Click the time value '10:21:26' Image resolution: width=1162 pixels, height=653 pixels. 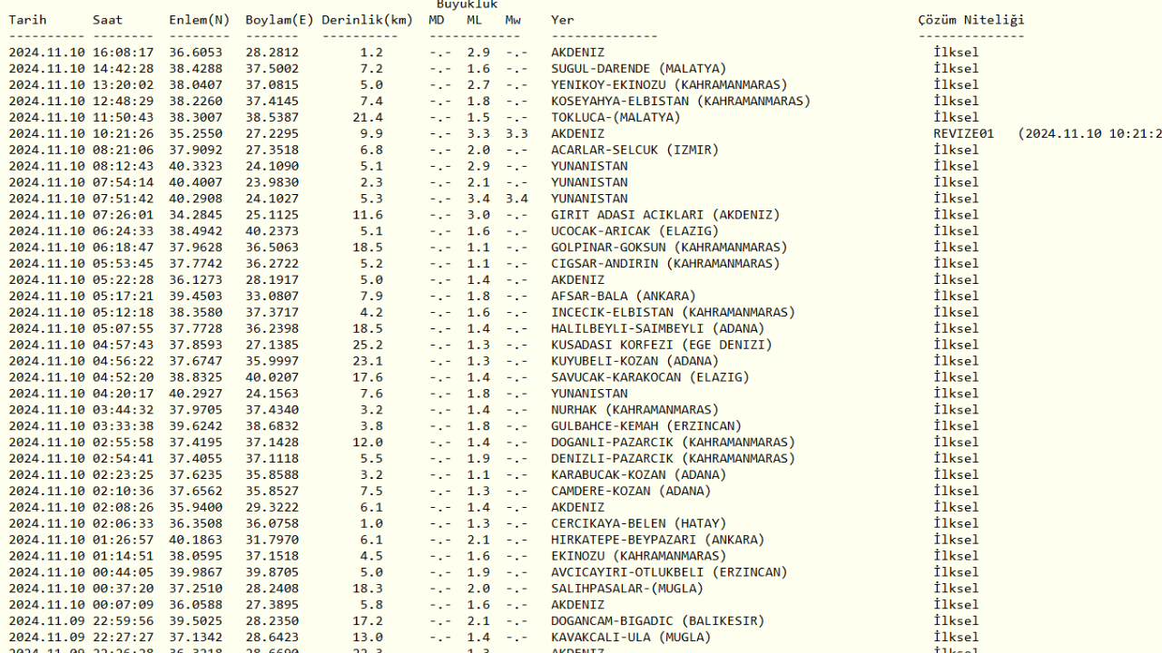tap(123, 134)
